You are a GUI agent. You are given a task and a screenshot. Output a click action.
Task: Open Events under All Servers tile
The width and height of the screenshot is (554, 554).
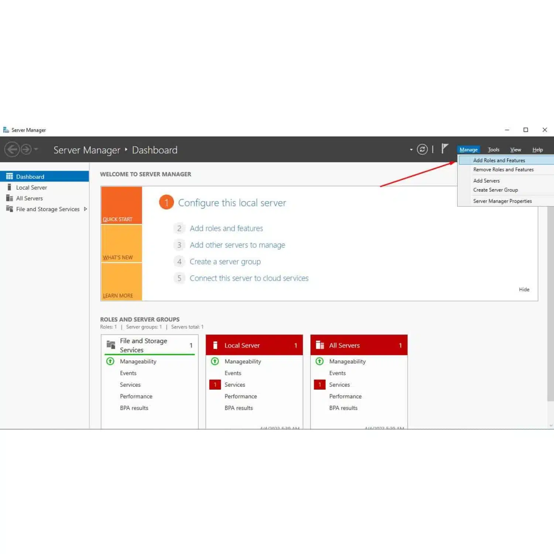pyautogui.click(x=338, y=373)
